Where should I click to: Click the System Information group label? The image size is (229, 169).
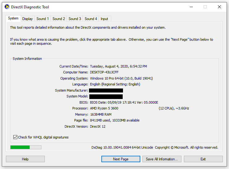(x=27, y=59)
